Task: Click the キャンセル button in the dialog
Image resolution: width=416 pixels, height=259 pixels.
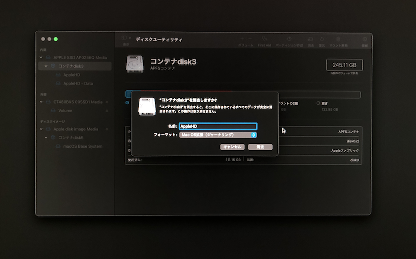Action: click(232, 147)
